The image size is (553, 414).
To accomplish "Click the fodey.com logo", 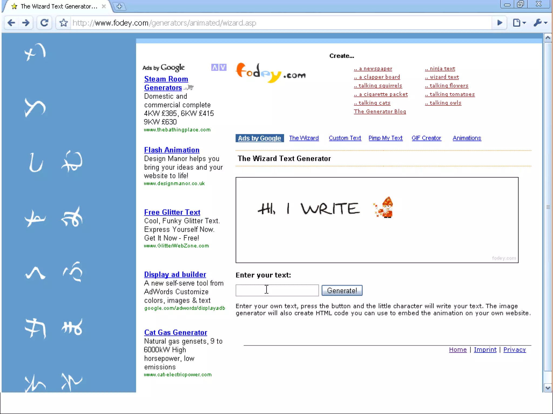I will [x=271, y=73].
